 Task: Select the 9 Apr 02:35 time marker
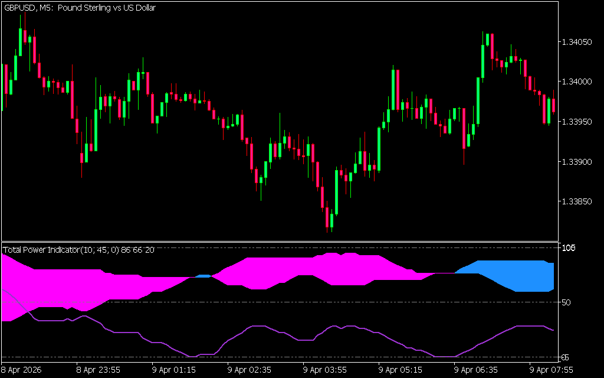(x=250, y=370)
